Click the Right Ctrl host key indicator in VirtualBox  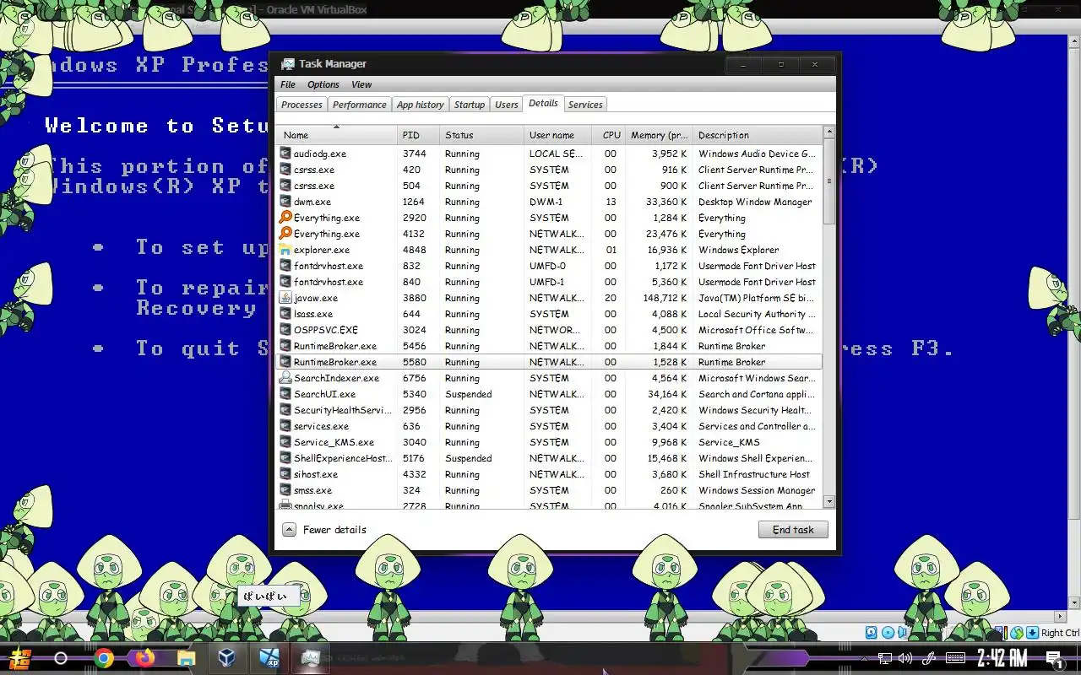[1060, 633]
